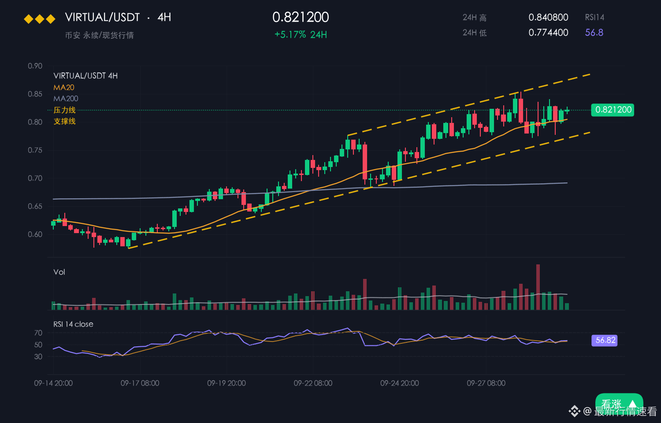Screen dimensions: 661x423
Task: Click the green 0.821200 price tag
Action: (x=613, y=110)
